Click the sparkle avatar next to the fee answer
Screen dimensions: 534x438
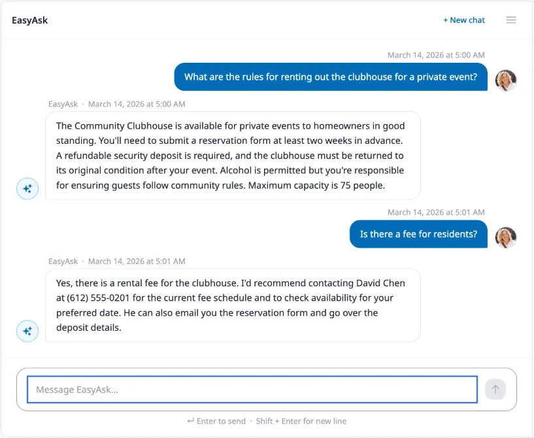(27, 331)
